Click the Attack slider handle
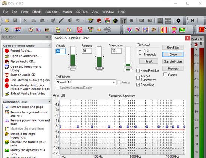 tap(73, 67)
